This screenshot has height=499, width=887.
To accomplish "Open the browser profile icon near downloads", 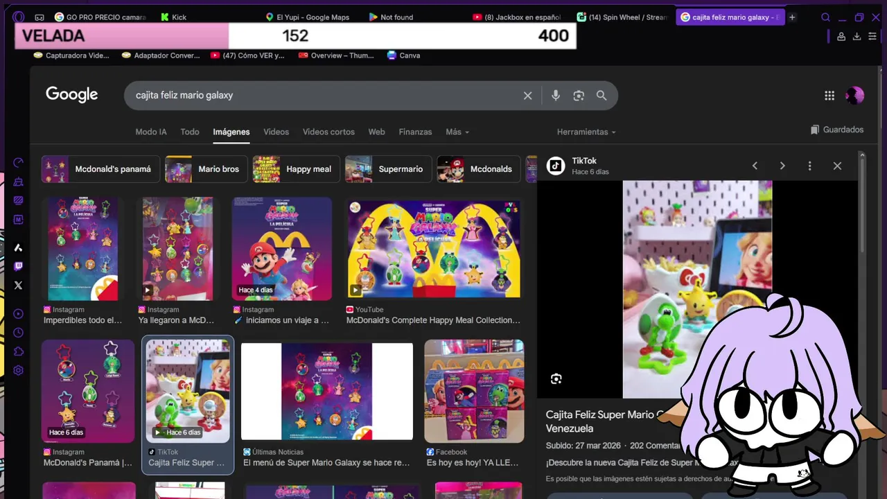I will click(841, 37).
